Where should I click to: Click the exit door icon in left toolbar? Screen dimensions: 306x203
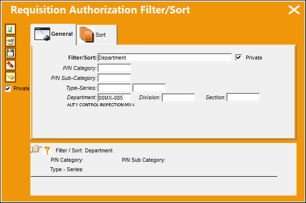click(10, 29)
